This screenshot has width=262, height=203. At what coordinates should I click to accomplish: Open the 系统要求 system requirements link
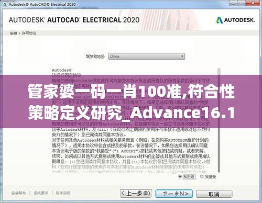coord(41,193)
